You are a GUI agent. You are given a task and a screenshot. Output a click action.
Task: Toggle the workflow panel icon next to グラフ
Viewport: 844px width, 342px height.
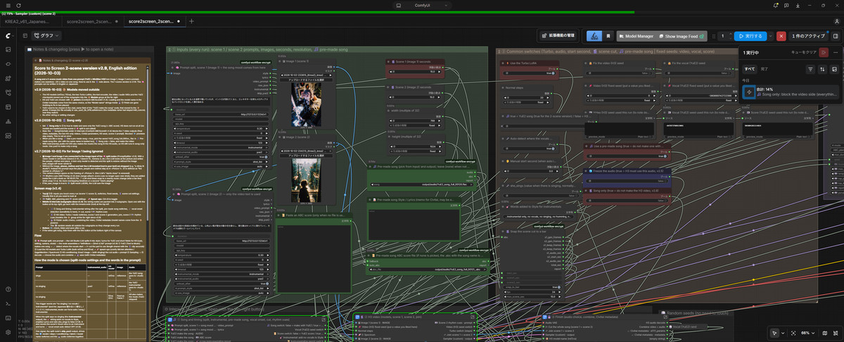pyautogui.click(x=25, y=35)
